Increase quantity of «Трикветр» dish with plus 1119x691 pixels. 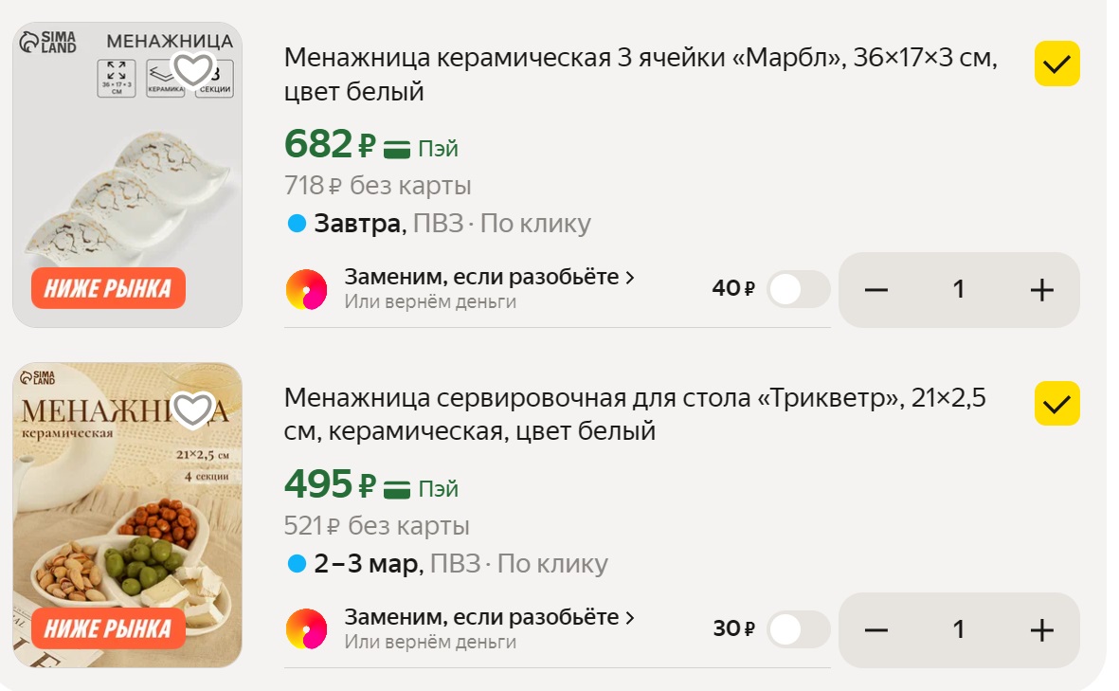[x=1041, y=630]
